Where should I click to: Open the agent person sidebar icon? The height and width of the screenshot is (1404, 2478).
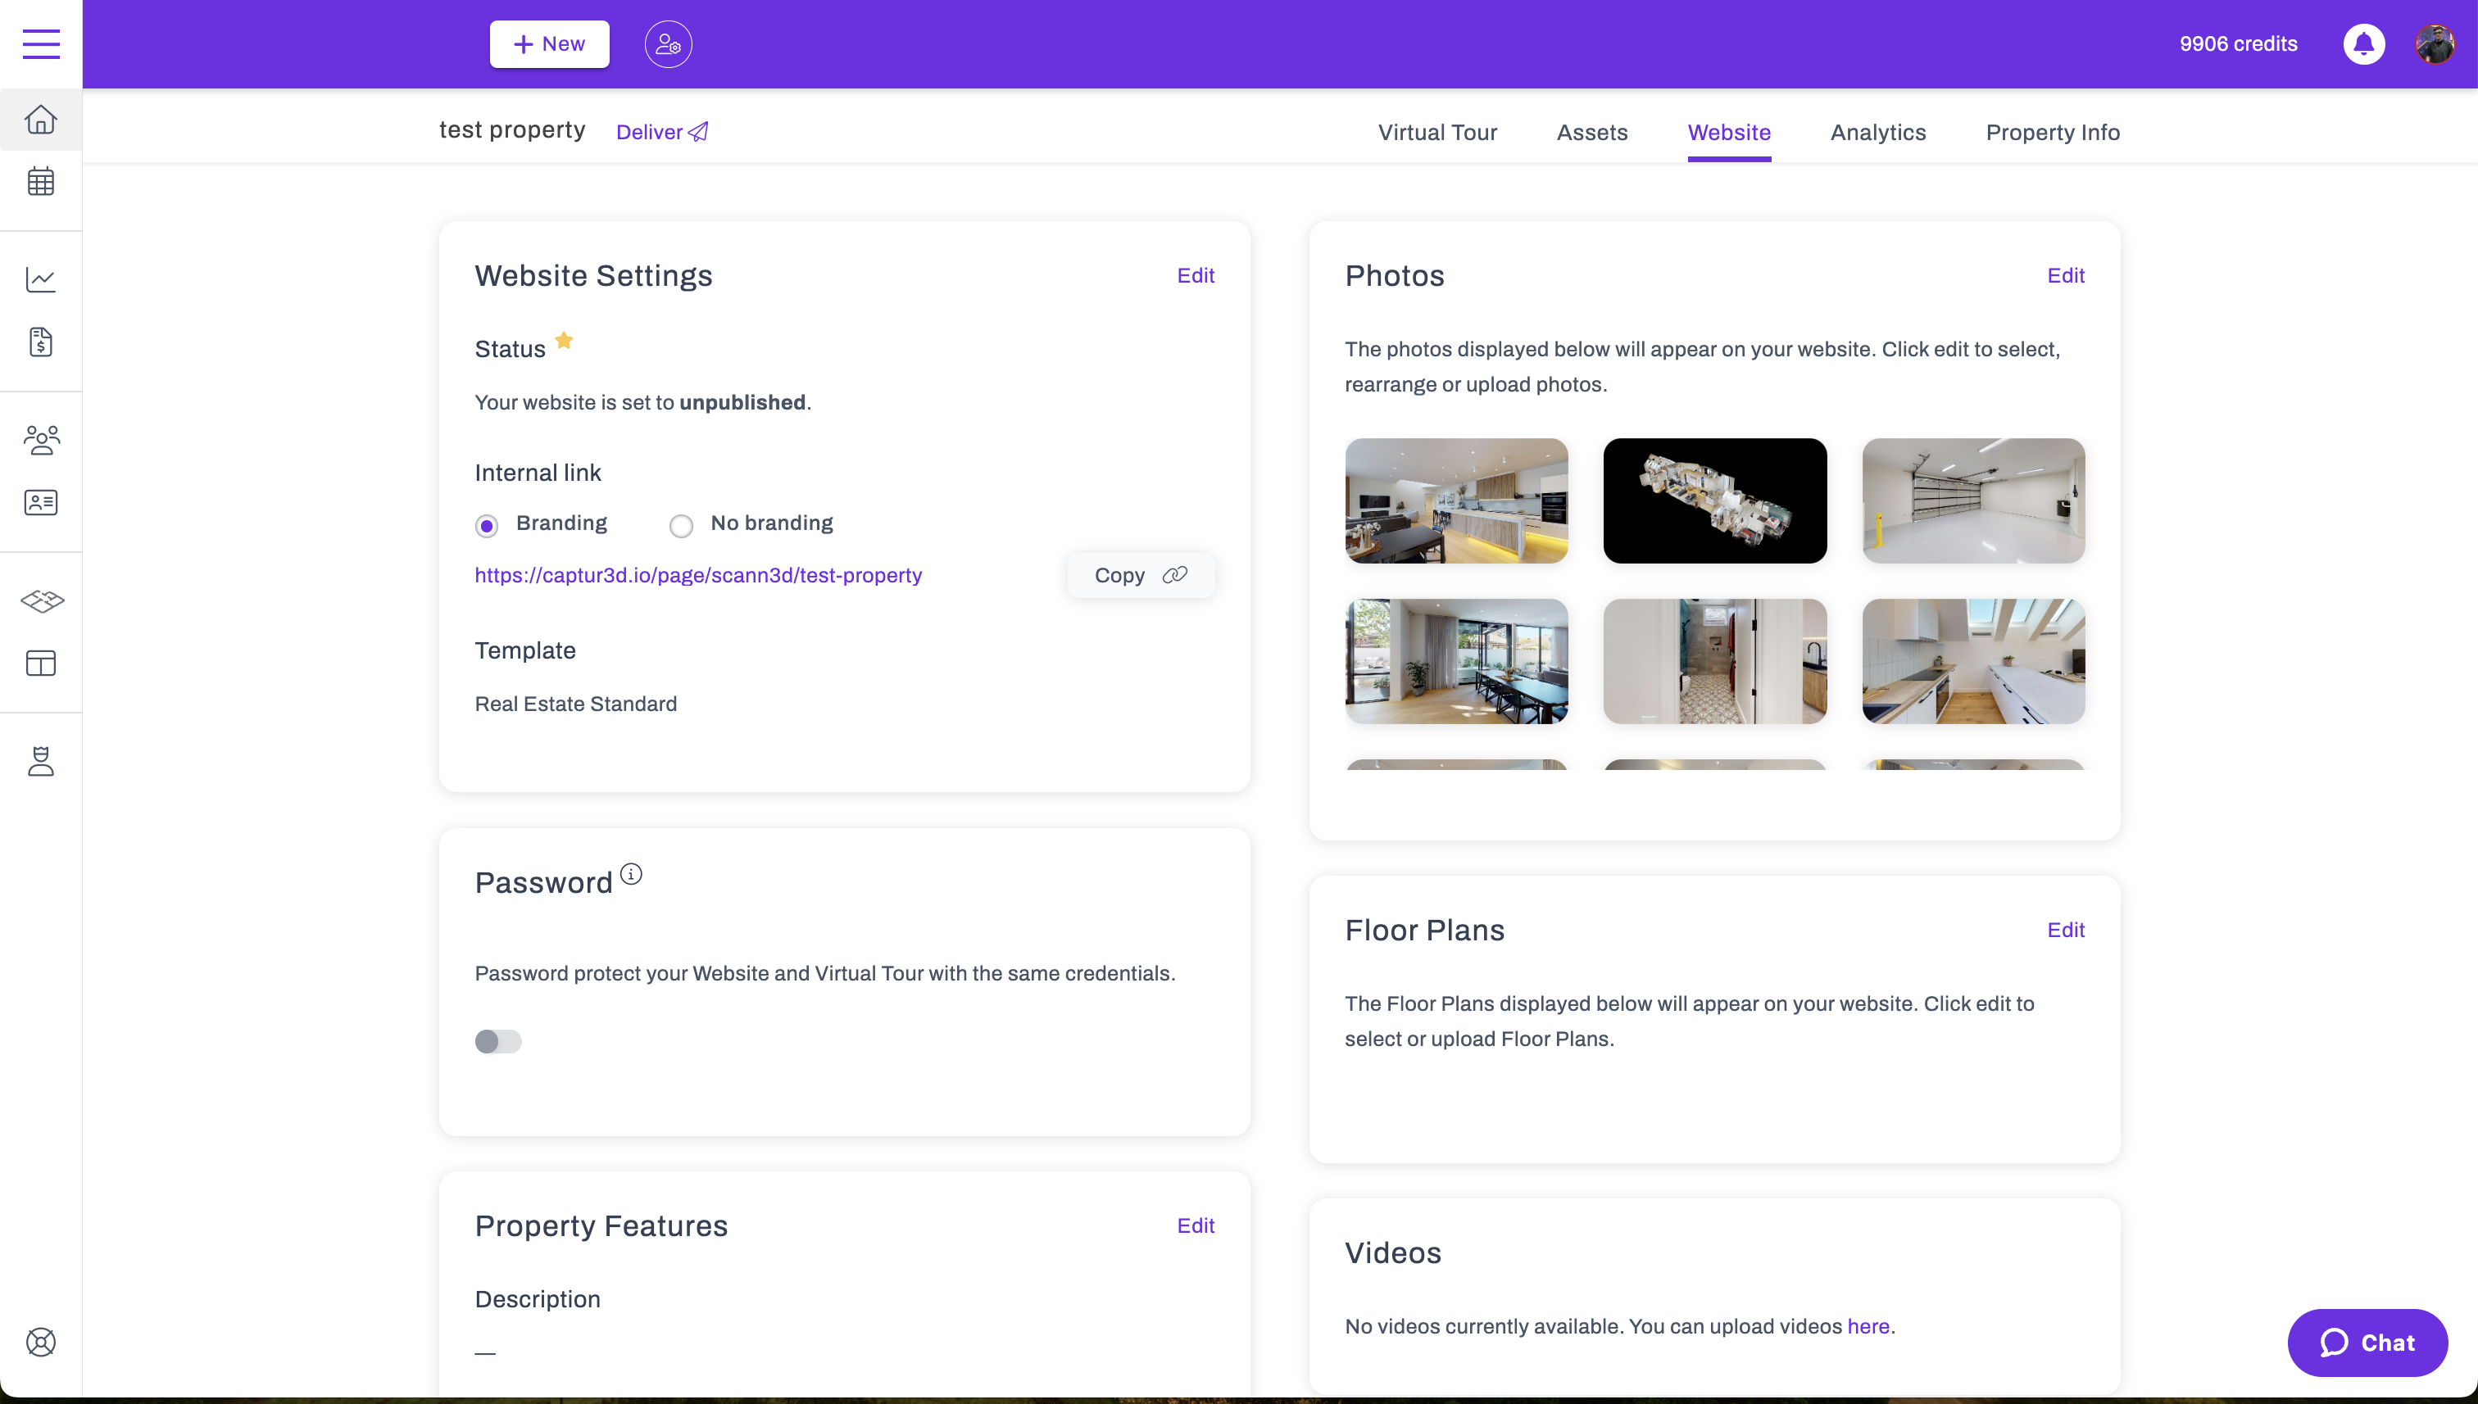pos(40,761)
